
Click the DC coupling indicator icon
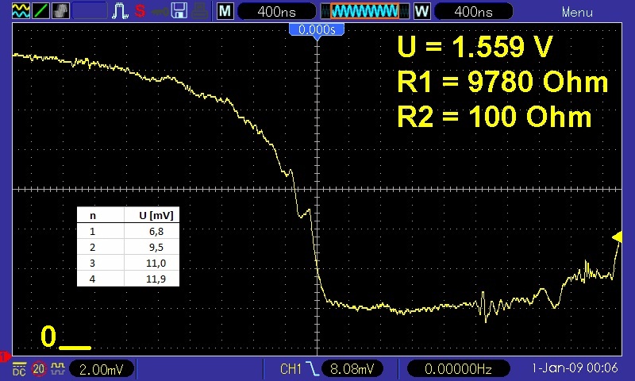point(19,369)
